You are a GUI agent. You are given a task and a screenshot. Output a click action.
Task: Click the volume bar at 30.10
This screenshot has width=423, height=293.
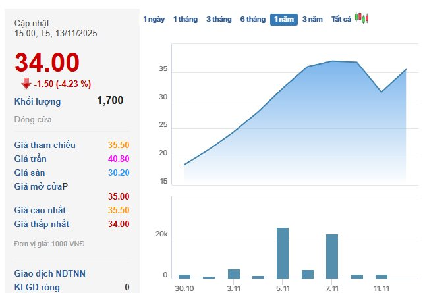point(184,276)
